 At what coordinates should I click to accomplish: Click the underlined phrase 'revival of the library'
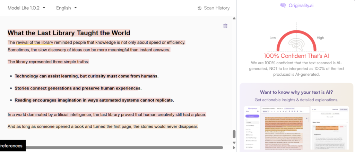pos(35,42)
